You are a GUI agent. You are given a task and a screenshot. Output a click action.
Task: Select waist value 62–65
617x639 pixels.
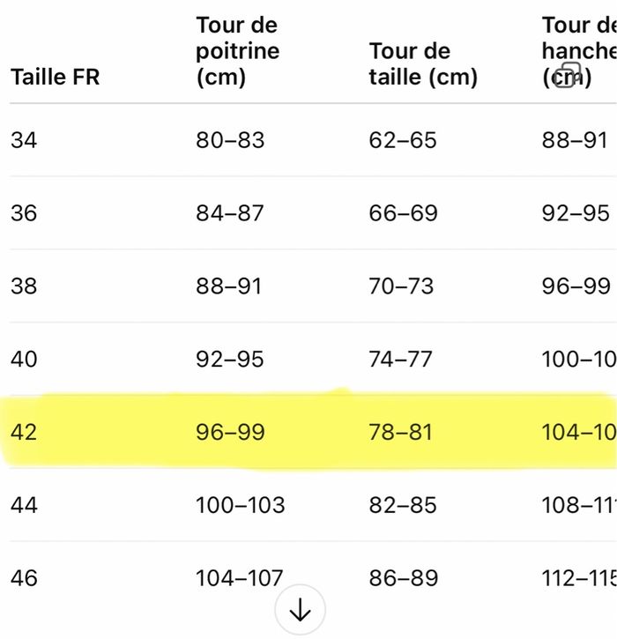(402, 140)
